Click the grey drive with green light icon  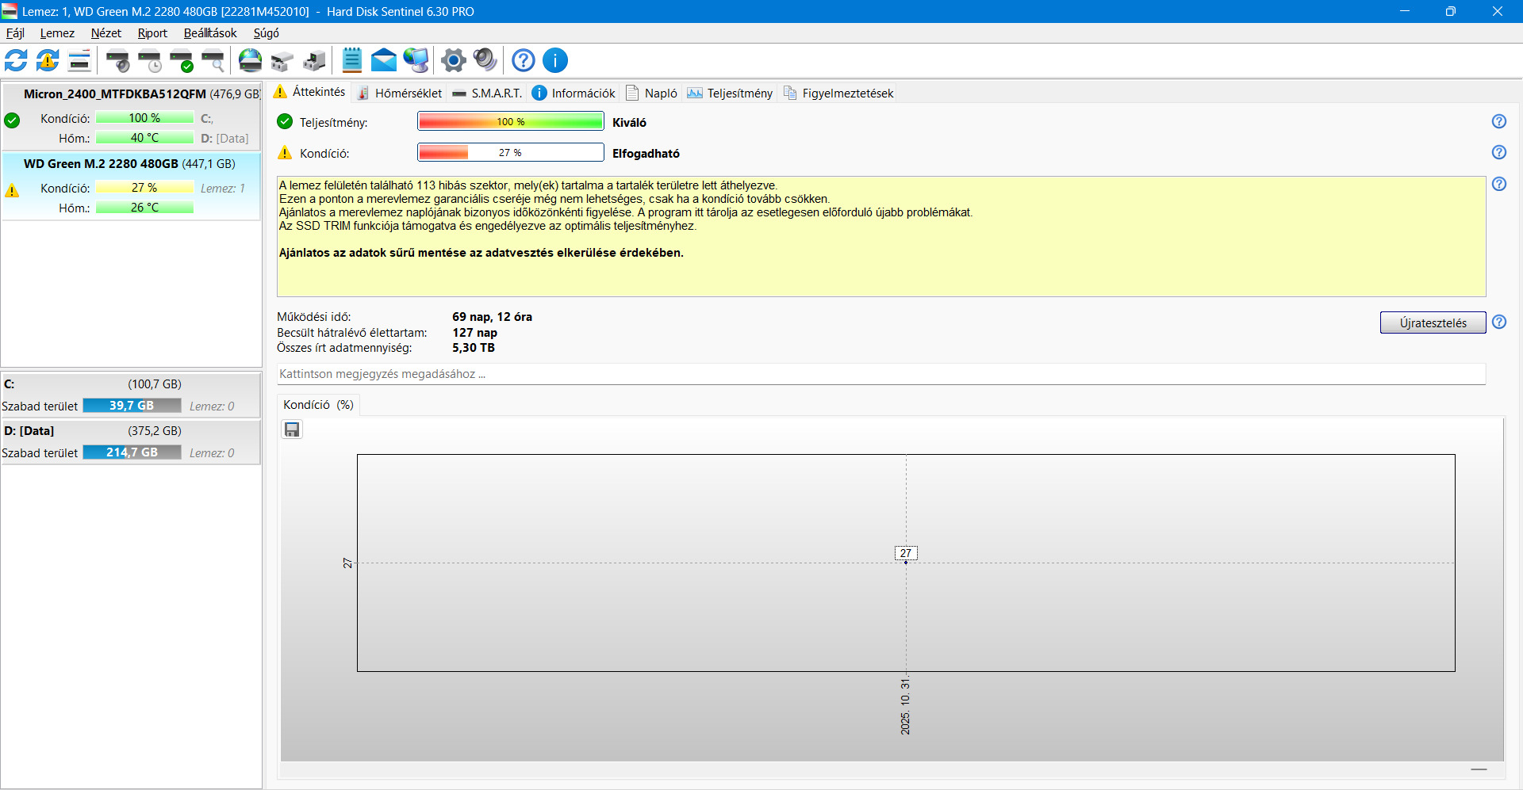point(313,60)
